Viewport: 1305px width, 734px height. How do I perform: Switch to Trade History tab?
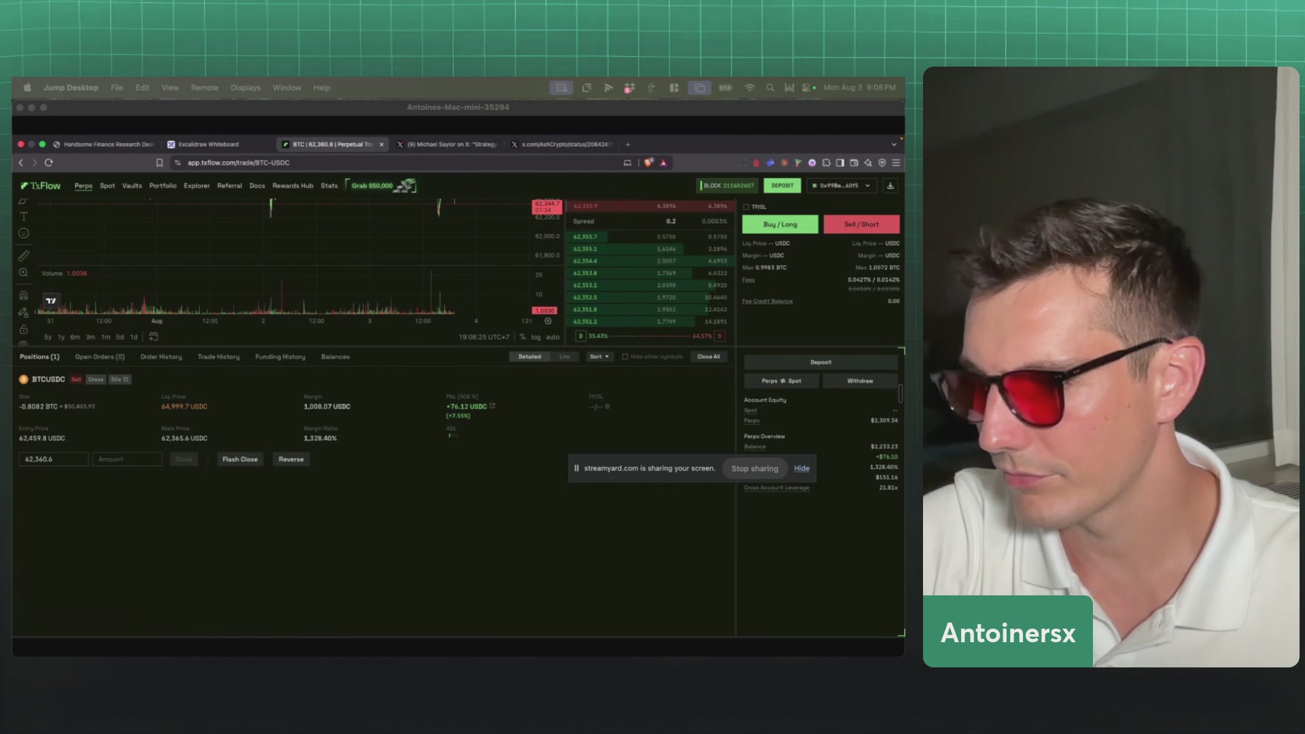click(218, 357)
